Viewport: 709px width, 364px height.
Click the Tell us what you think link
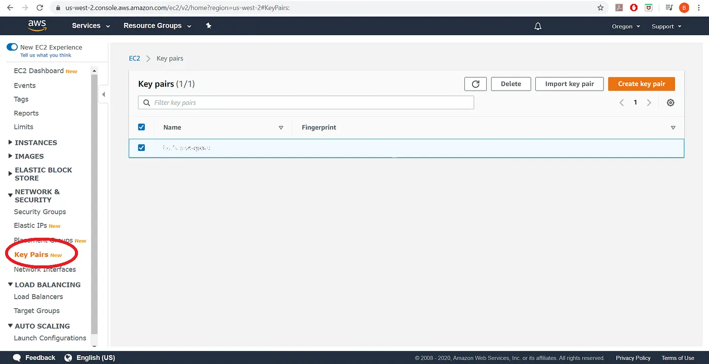point(46,55)
